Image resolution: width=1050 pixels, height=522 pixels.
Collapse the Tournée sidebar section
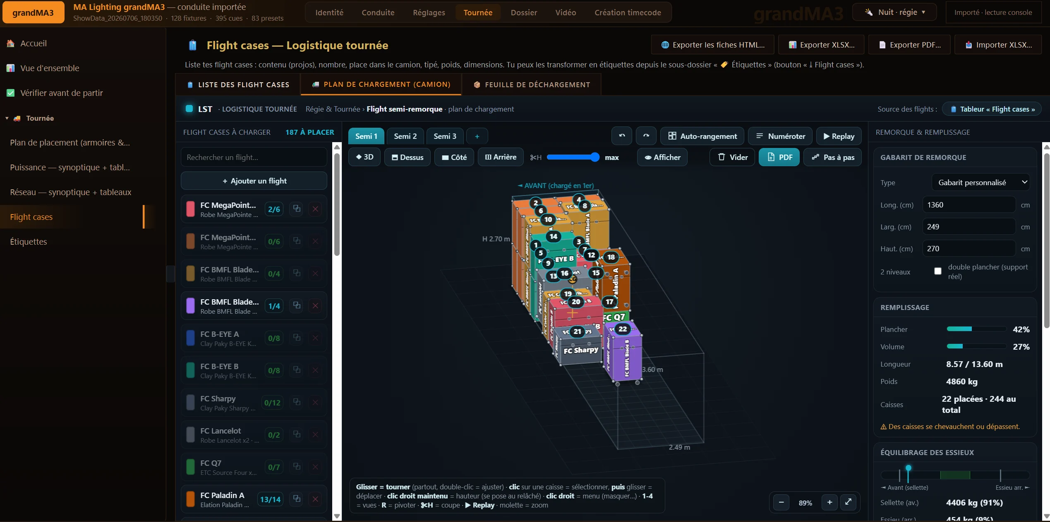pyautogui.click(x=7, y=118)
